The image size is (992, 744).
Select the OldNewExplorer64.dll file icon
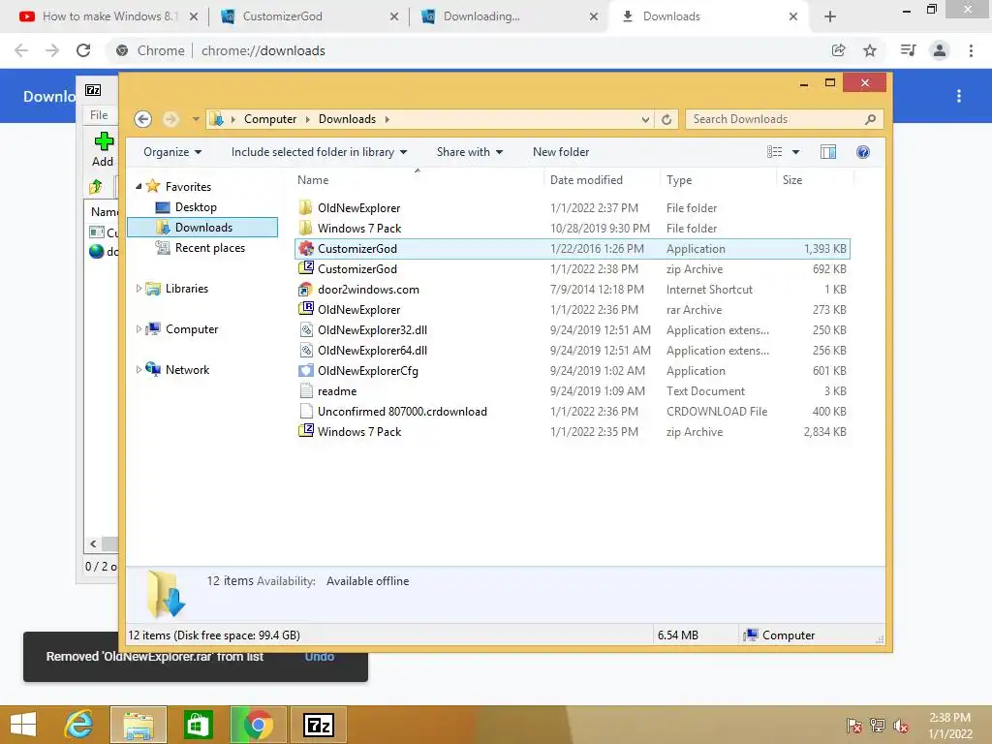click(306, 350)
